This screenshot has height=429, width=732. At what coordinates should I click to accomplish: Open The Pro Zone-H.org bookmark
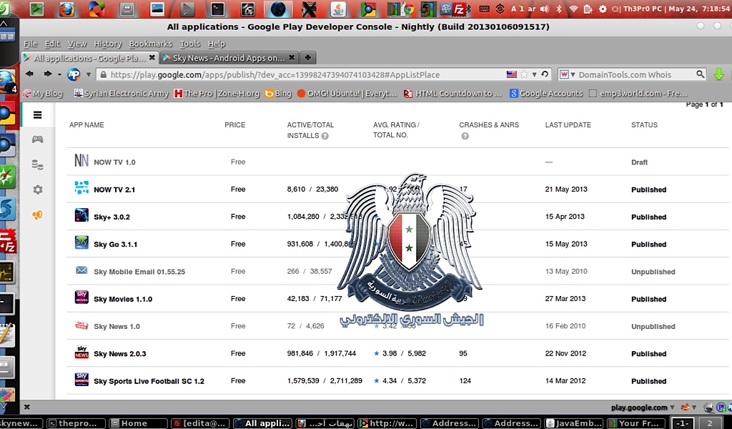coord(217,94)
